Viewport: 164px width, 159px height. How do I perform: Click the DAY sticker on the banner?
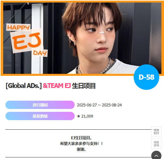coord(40,53)
